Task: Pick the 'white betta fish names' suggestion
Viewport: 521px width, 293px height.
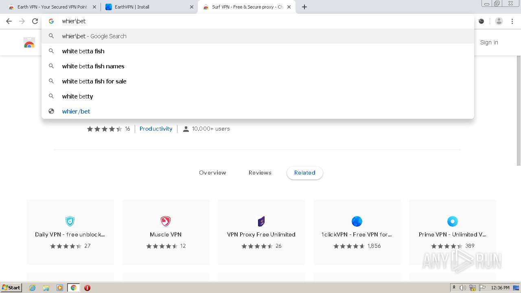Action: [258, 66]
